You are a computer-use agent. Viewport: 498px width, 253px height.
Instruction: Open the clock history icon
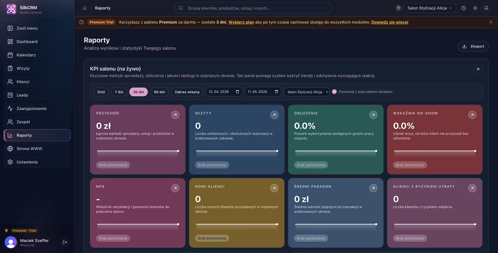coord(463,8)
